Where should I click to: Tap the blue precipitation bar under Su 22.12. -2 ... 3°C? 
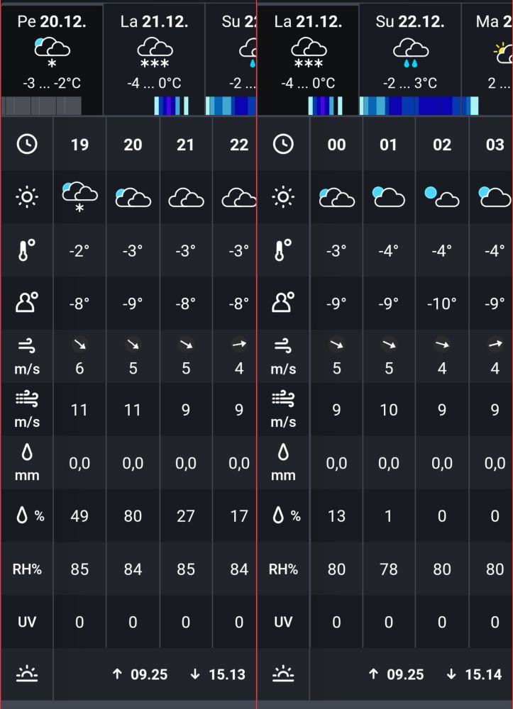click(x=419, y=106)
